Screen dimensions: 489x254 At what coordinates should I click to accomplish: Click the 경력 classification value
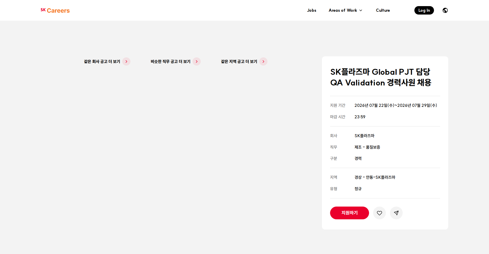(x=358, y=158)
